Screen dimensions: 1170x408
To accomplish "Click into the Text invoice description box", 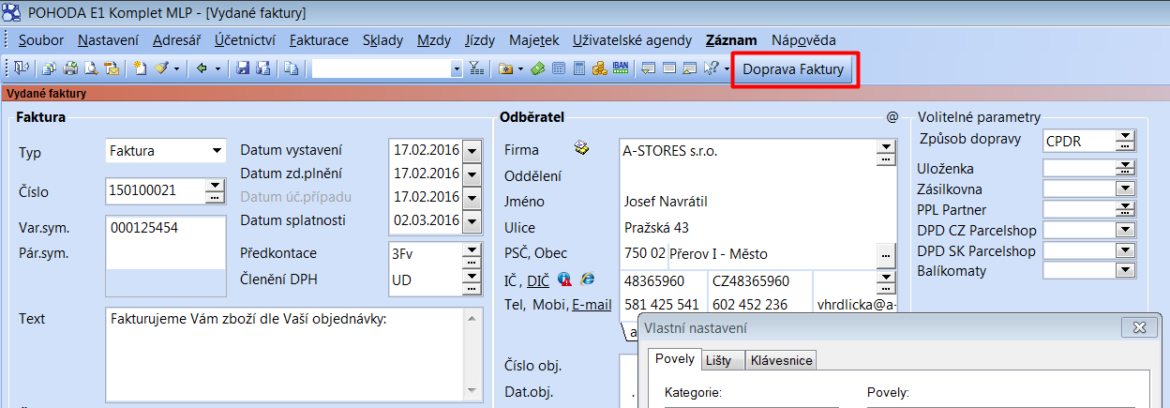I will [286, 354].
